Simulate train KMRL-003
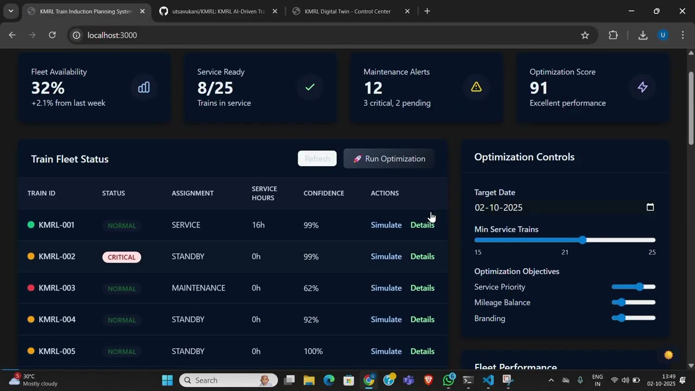Viewport: 695px width, 391px height. [386, 288]
